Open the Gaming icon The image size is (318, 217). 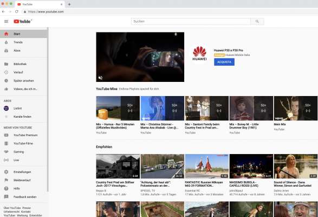[x=7, y=152]
